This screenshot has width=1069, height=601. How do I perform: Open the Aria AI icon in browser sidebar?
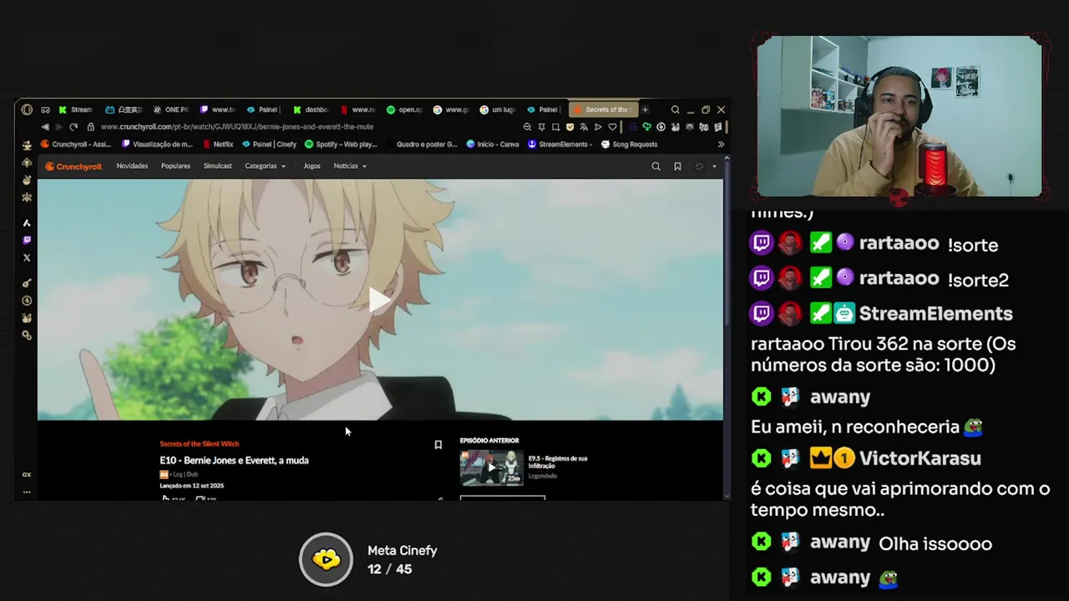click(x=27, y=223)
